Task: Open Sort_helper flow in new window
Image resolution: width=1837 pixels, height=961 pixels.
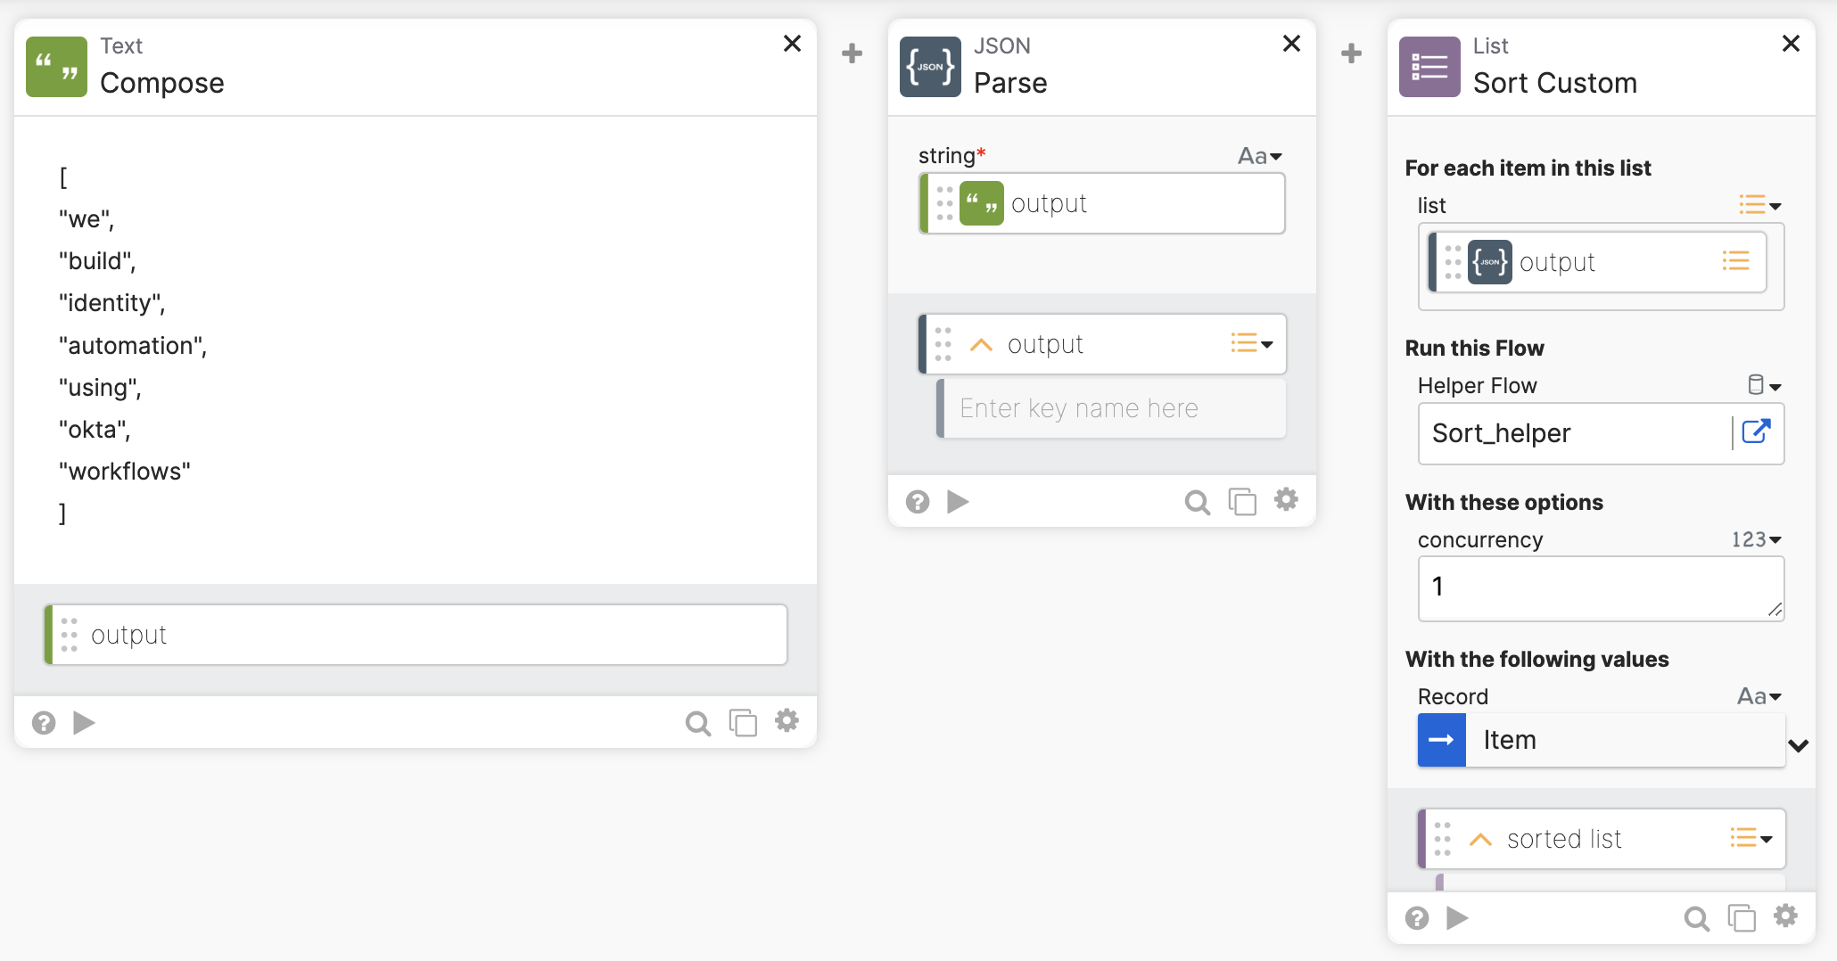Action: coord(1756,432)
